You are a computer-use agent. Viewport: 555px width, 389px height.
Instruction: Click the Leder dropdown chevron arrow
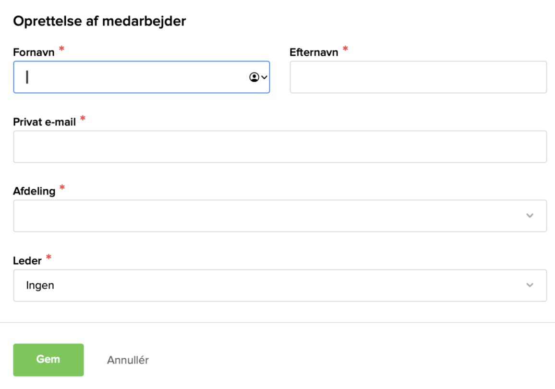530,285
